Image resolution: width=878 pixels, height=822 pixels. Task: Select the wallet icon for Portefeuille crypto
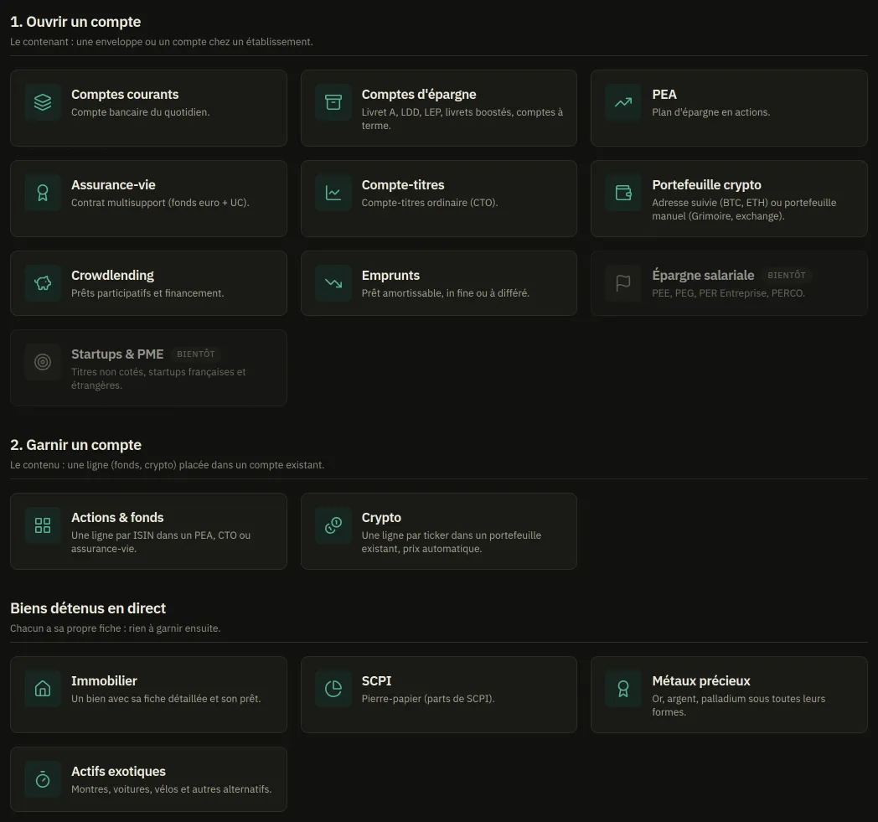(623, 193)
